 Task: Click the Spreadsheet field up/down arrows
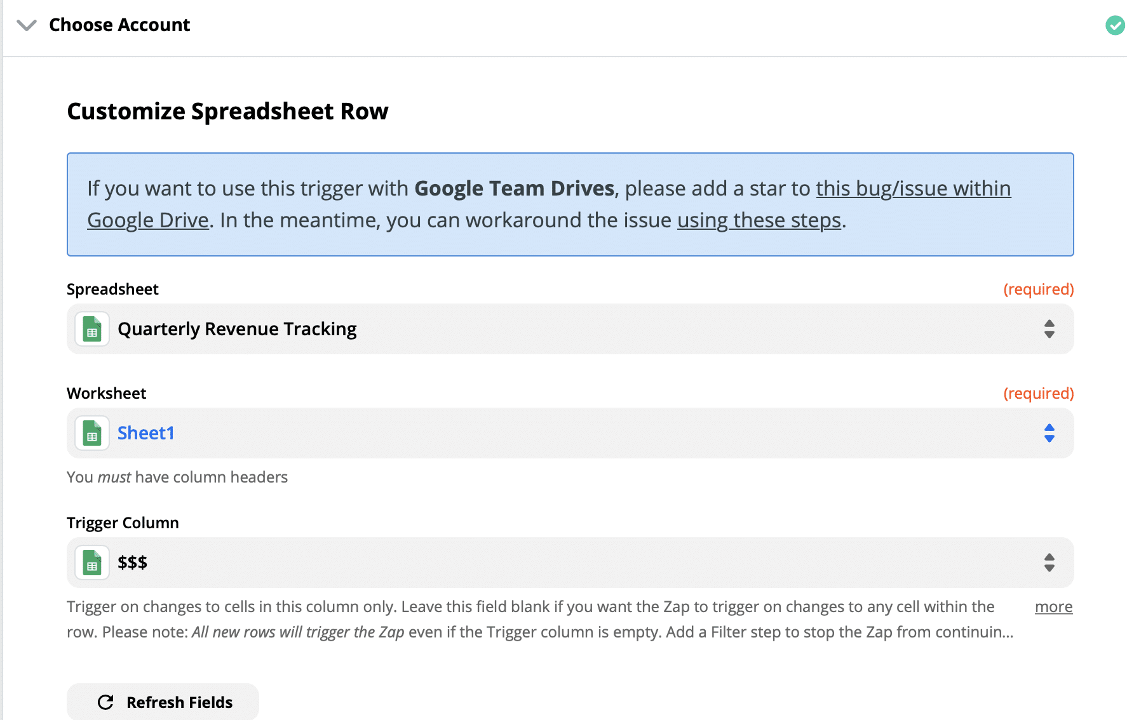click(x=1049, y=329)
